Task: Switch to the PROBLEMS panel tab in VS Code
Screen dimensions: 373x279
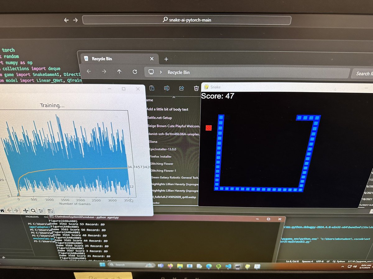Action: (x=32, y=217)
